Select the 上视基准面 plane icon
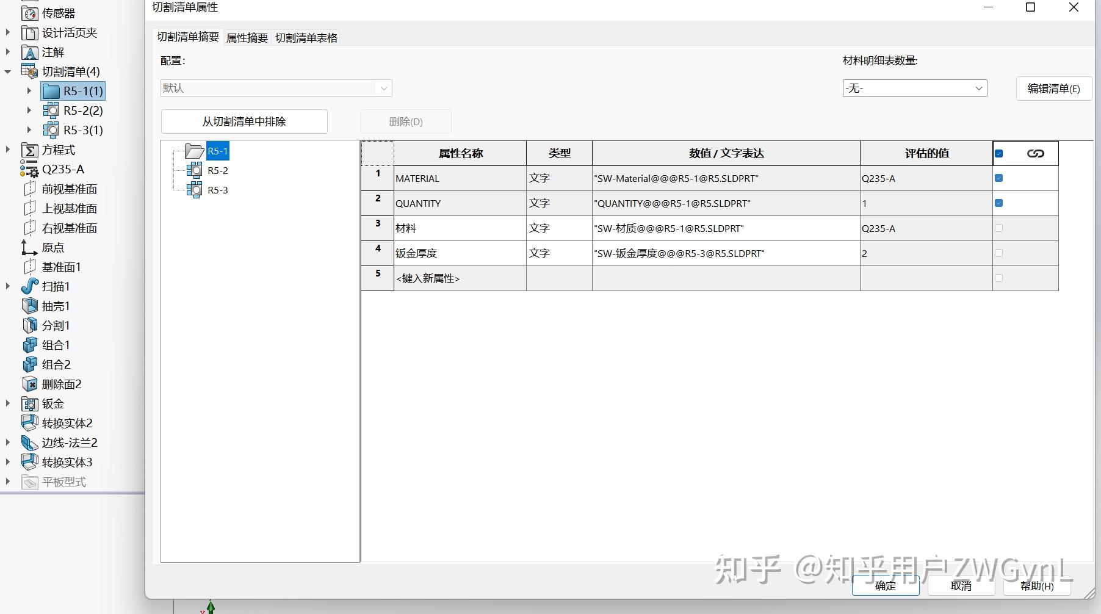This screenshot has width=1101, height=614. click(x=29, y=208)
